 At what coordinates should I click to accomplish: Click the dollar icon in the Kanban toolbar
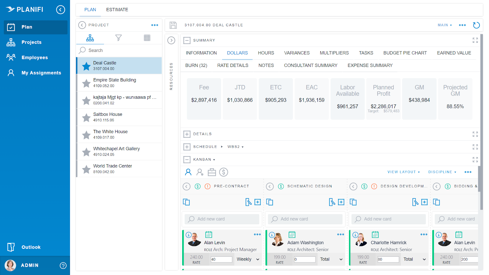[x=223, y=172]
